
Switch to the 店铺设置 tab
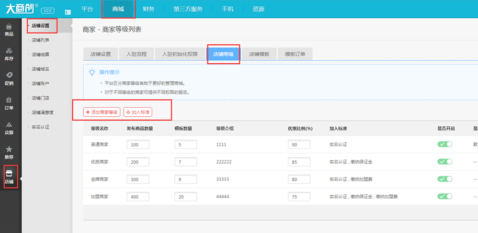(101, 54)
